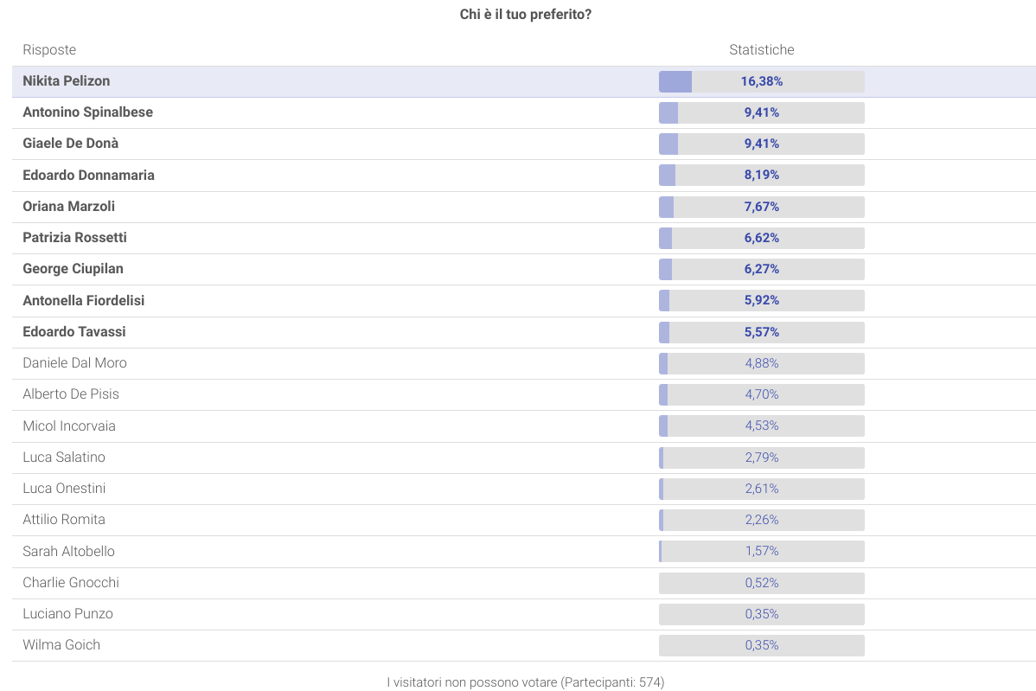Click George Ciupilan name

(73, 269)
